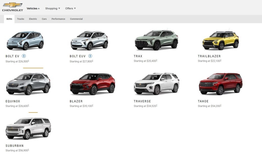Viewport: 262px width, 155px height.
Task: Open the BOLT EUV model link
Action: pyautogui.click(x=78, y=56)
